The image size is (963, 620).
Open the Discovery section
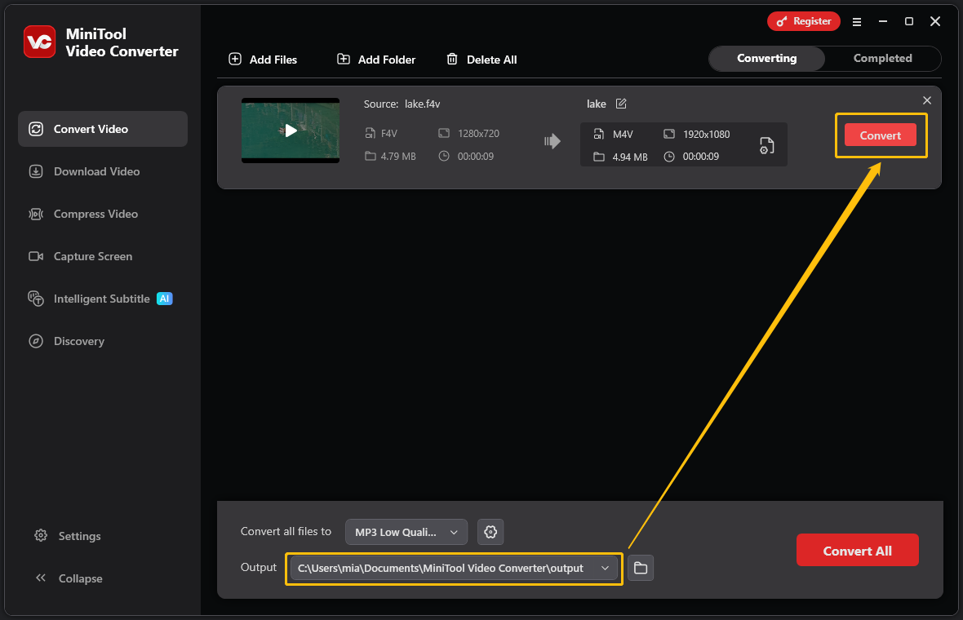coord(79,341)
